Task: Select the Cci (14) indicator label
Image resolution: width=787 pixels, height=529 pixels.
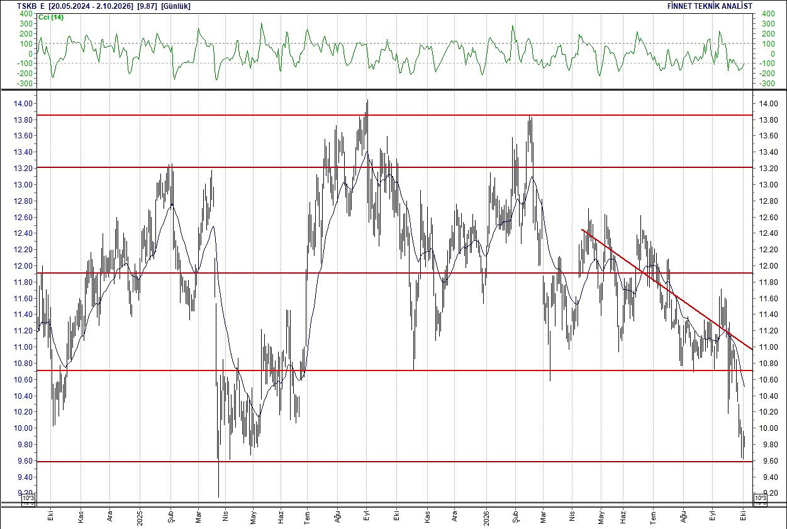Action: tap(51, 17)
